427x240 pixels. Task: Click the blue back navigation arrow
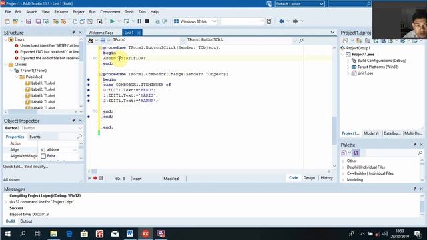pos(282,21)
